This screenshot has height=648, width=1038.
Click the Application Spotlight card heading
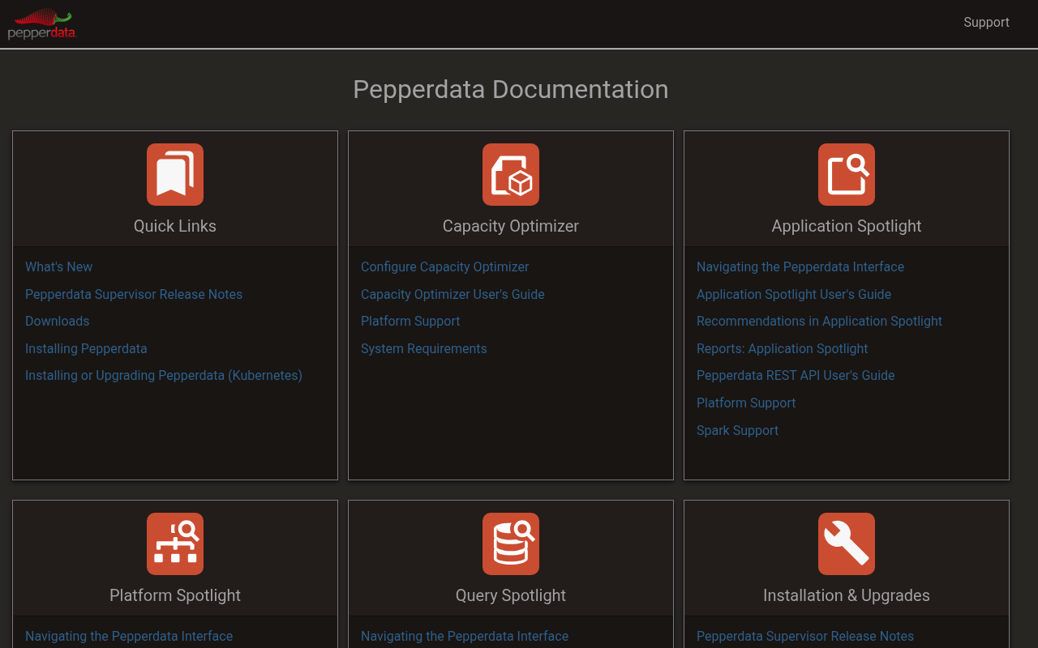tap(847, 226)
